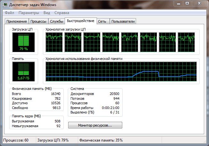Switch to the Пользователи tab
This screenshot has width=209, height=146.
pyautogui.click(x=123, y=21)
